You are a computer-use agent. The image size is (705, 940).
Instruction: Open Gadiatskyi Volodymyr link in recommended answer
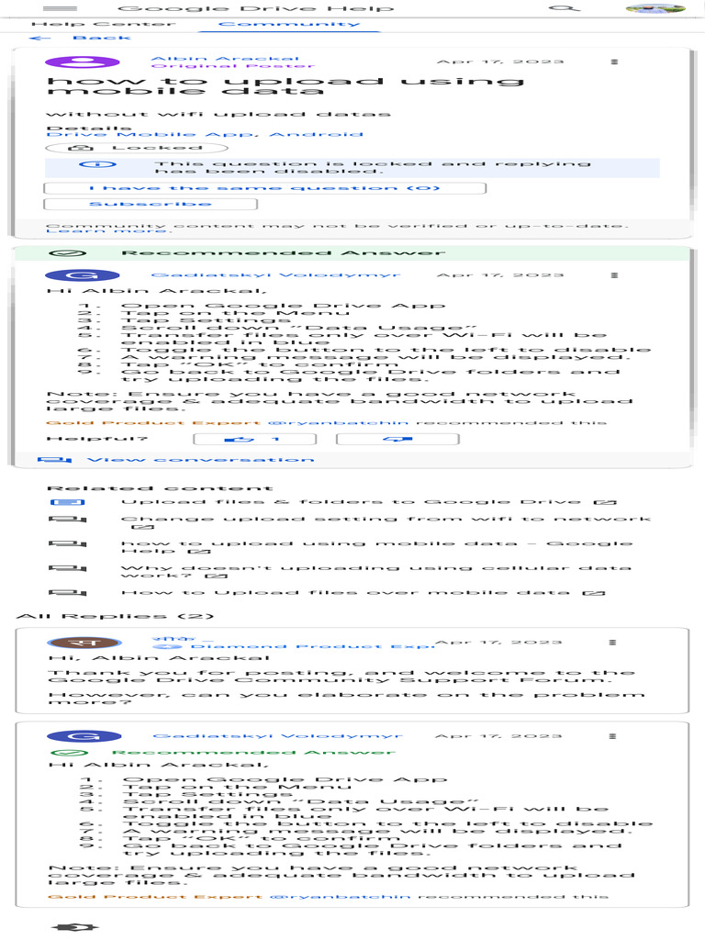[x=275, y=275]
